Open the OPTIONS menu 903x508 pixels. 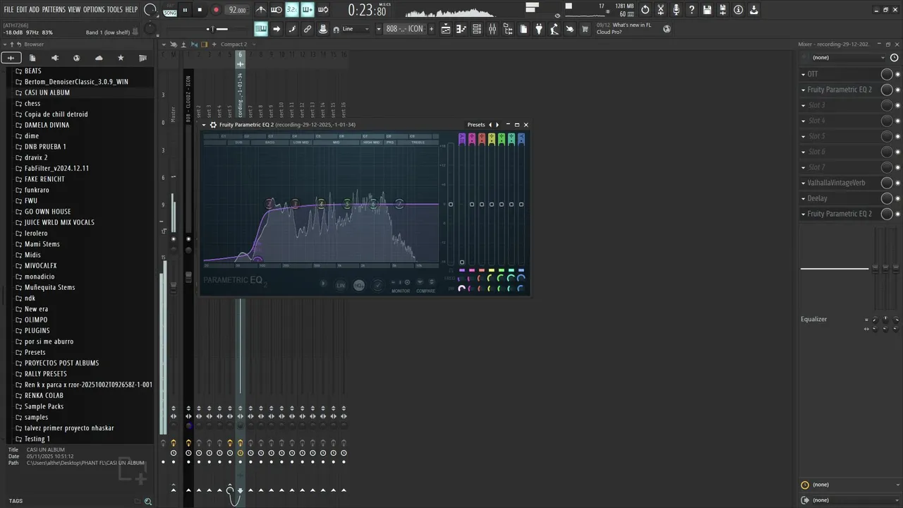94,10
